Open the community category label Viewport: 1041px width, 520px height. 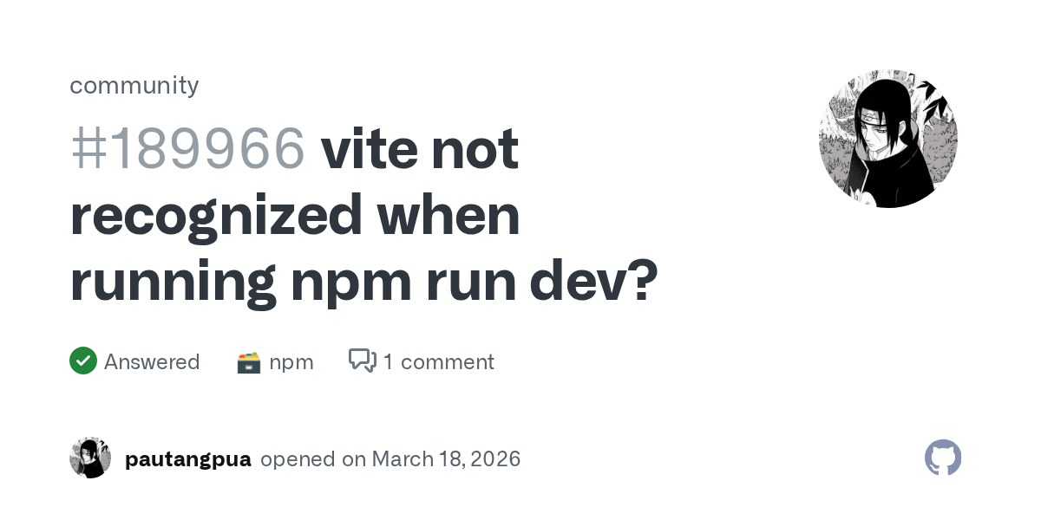coord(134,85)
